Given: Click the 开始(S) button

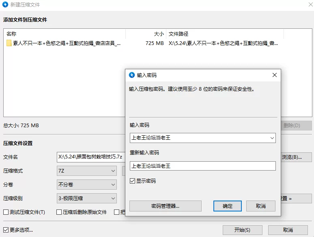Looking at the screenshot, I should [243, 230].
